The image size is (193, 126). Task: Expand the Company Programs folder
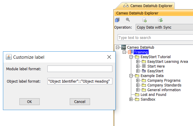coord(138,80)
